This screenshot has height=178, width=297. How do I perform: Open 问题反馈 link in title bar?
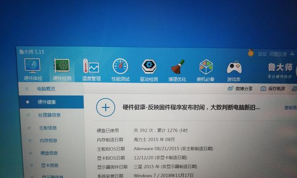[x=278, y=54]
